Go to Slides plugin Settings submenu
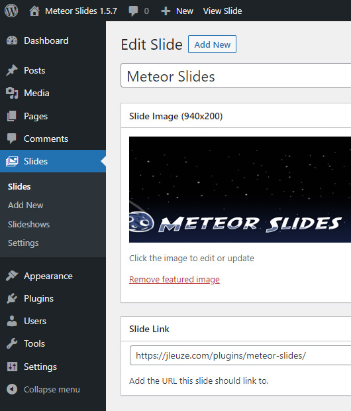351x411 pixels. (23, 243)
